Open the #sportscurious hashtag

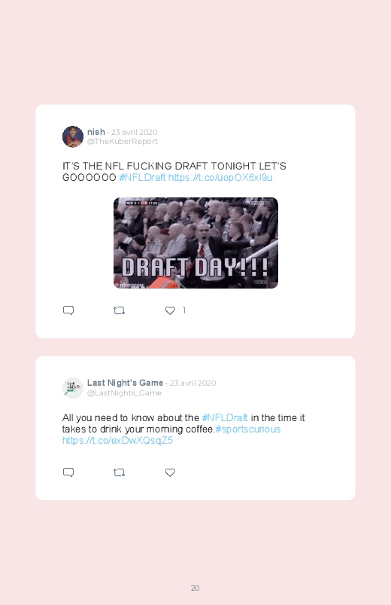click(x=247, y=429)
